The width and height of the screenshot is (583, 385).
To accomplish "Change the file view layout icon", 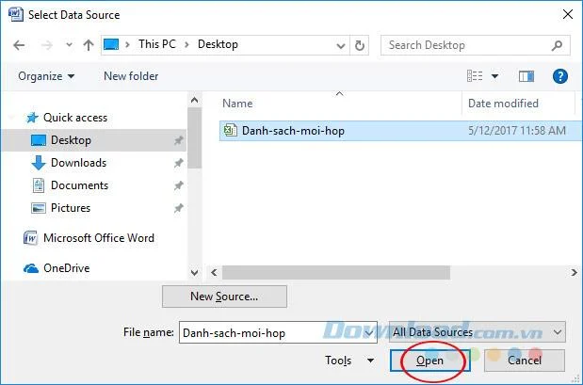I will 475,76.
